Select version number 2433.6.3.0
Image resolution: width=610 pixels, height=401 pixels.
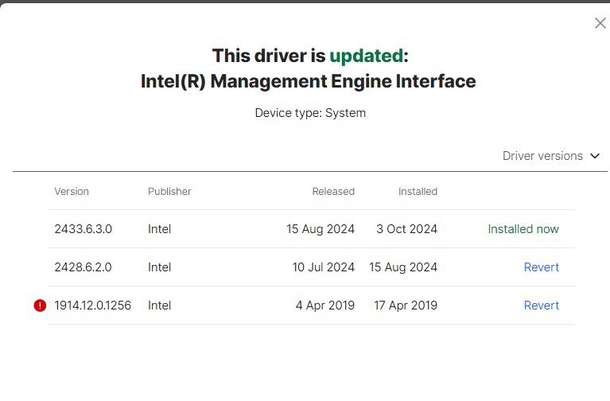tap(84, 229)
